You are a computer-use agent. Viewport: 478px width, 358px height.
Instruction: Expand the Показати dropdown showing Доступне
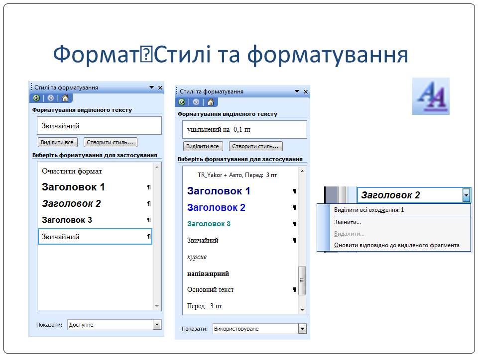tap(157, 325)
